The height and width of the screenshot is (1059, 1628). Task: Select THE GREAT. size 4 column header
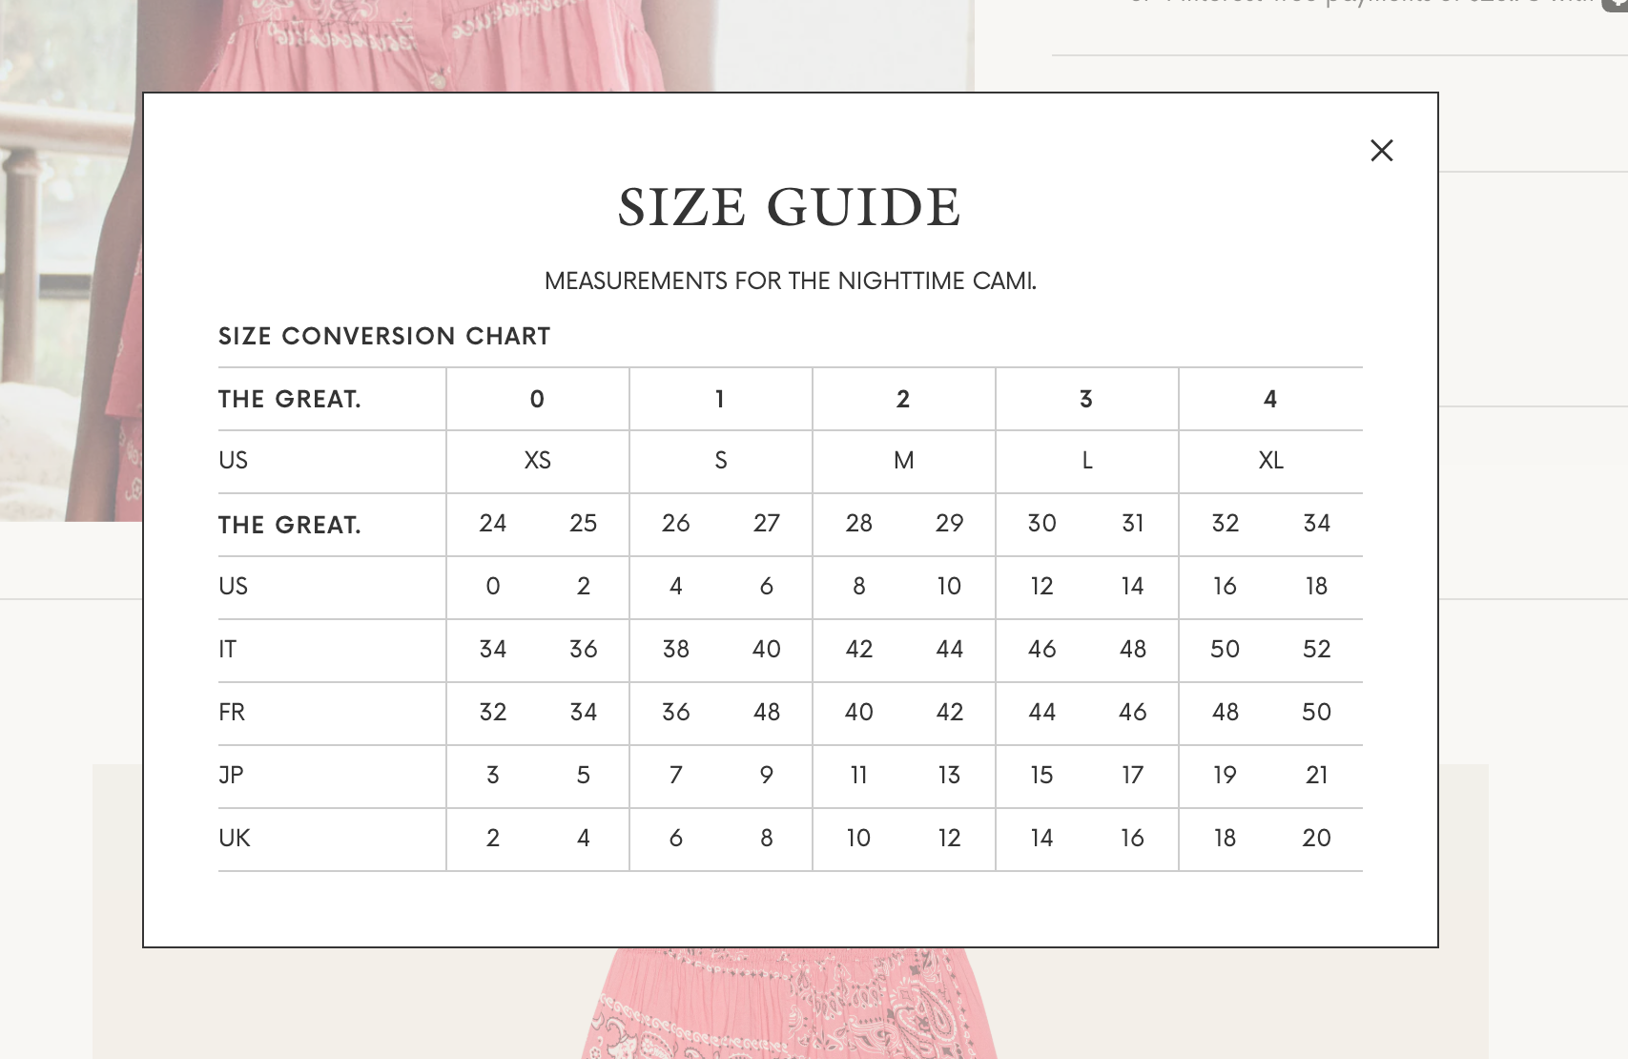click(x=1269, y=399)
